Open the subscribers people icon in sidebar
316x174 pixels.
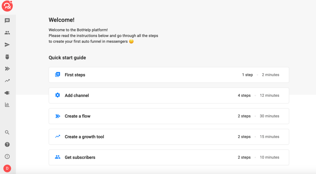[x=7, y=33]
